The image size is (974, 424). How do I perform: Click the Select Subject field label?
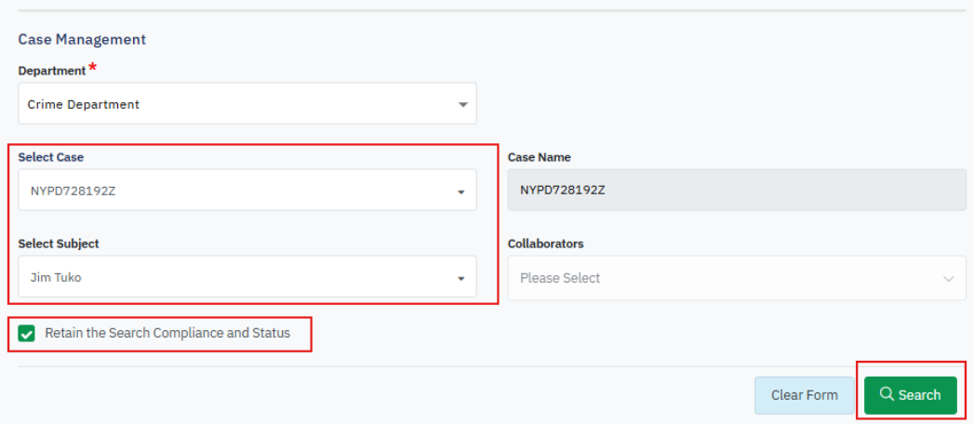coord(59,244)
